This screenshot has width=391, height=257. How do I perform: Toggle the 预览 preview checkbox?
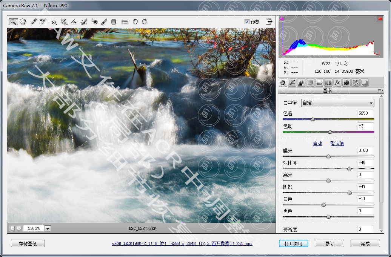click(x=247, y=21)
